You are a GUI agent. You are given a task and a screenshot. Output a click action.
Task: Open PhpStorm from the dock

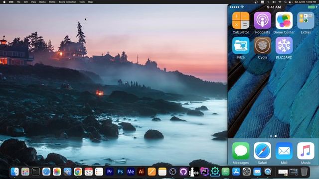[x=204, y=172]
